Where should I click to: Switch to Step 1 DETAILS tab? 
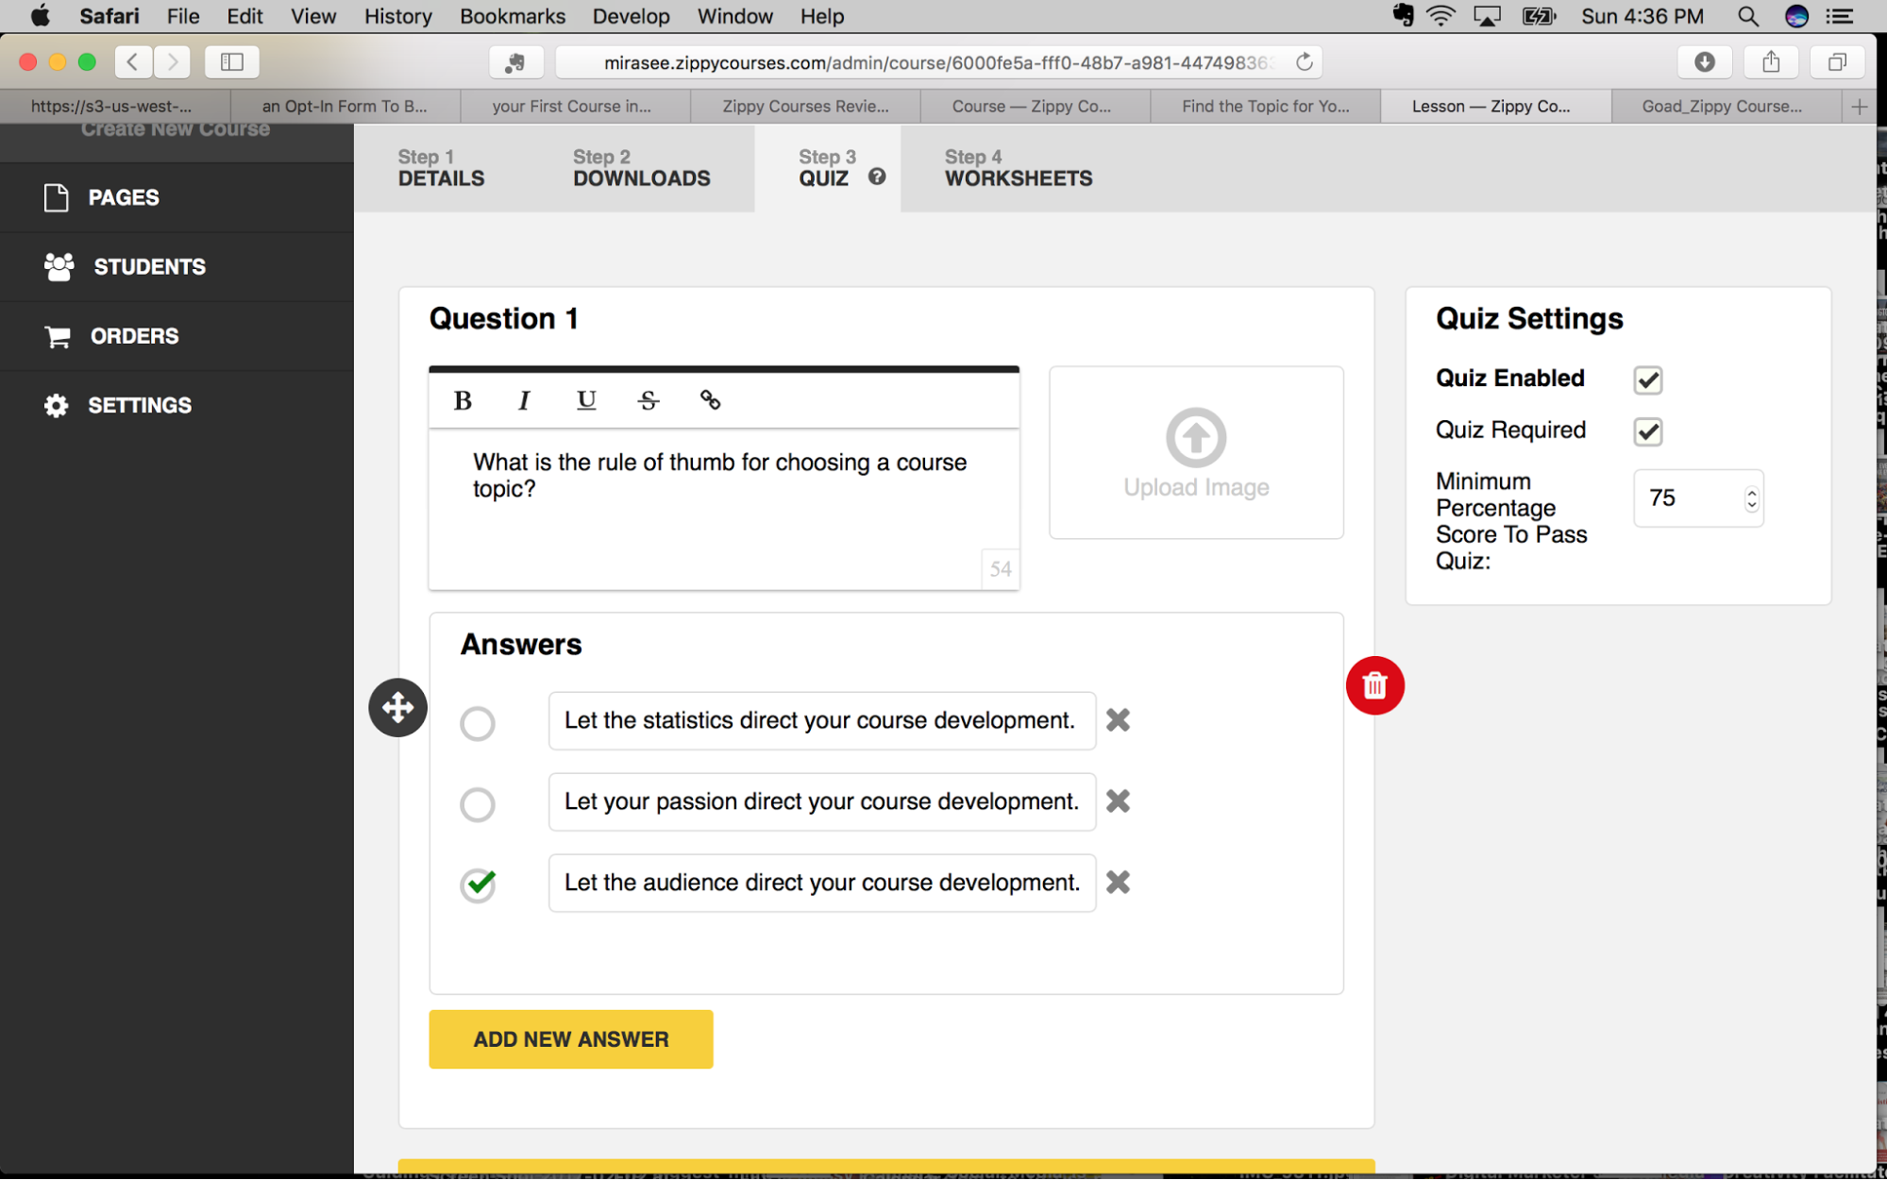click(x=441, y=167)
